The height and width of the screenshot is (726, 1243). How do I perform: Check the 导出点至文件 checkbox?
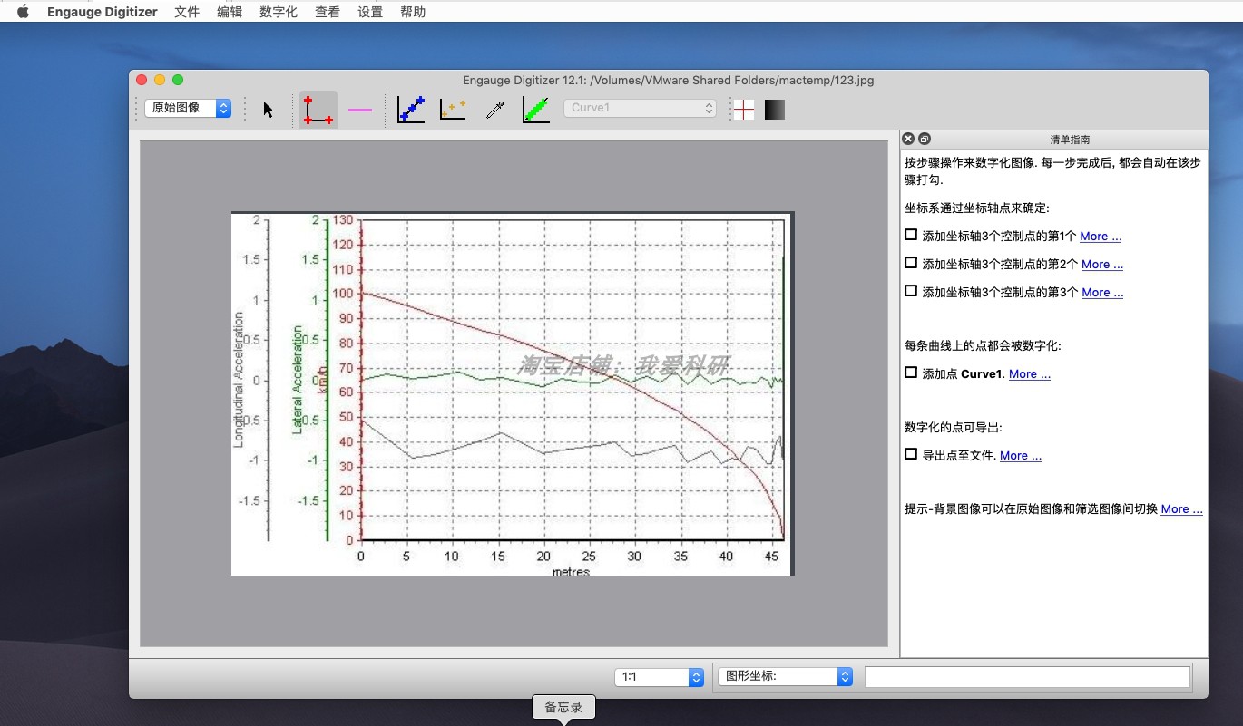(911, 454)
